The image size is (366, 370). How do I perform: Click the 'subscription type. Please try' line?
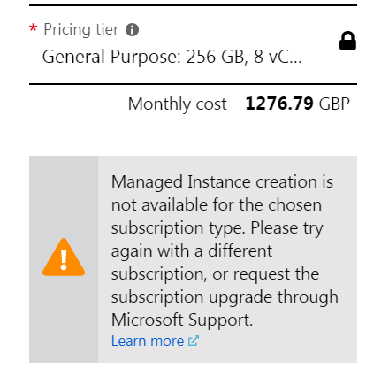coord(217,228)
